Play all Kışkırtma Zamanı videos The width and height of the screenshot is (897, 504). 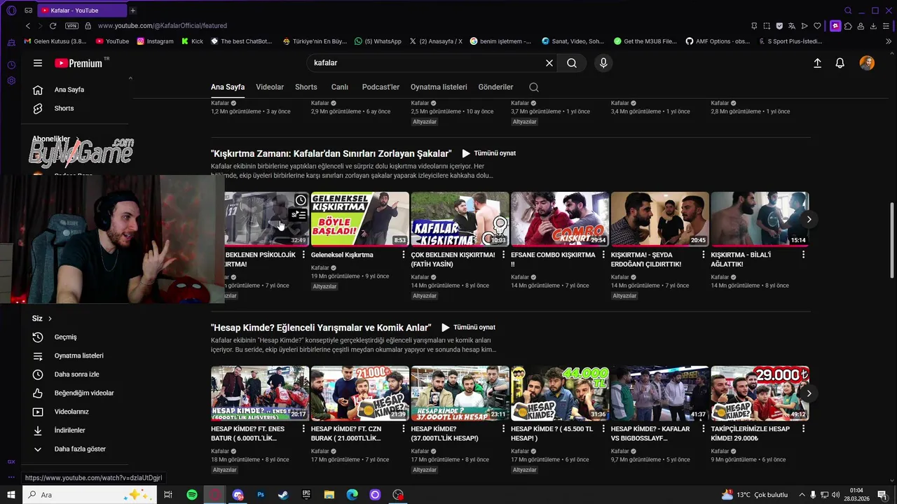488,153
